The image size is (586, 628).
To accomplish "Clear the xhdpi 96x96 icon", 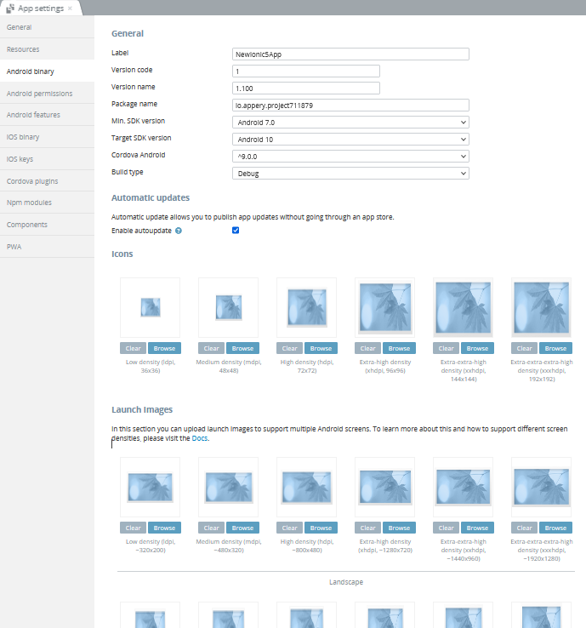I will click(x=368, y=348).
